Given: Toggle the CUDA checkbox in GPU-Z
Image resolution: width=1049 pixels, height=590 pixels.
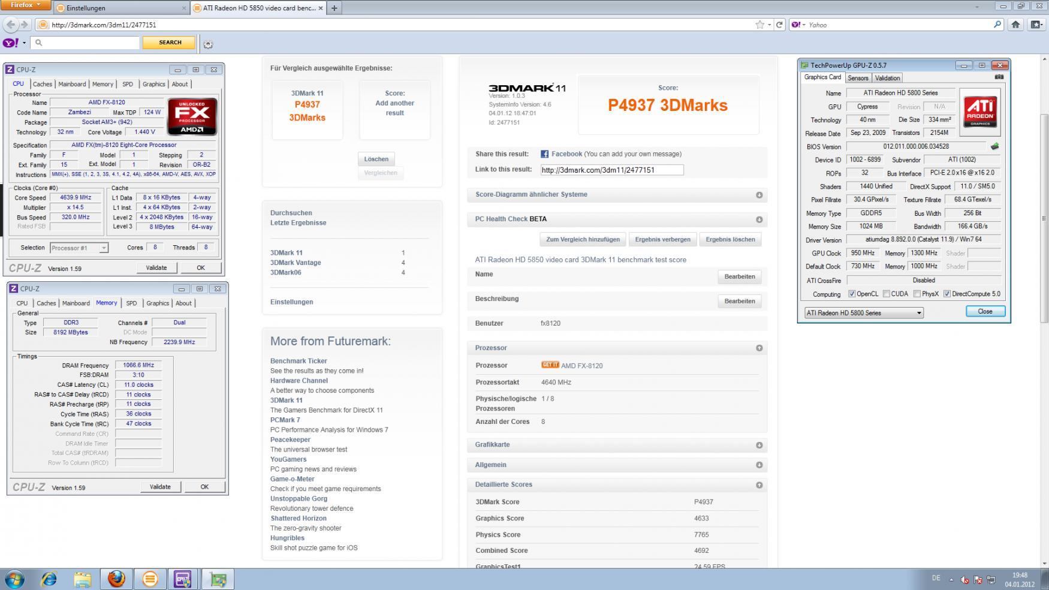Looking at the screenshot, I should coord(886,294).
